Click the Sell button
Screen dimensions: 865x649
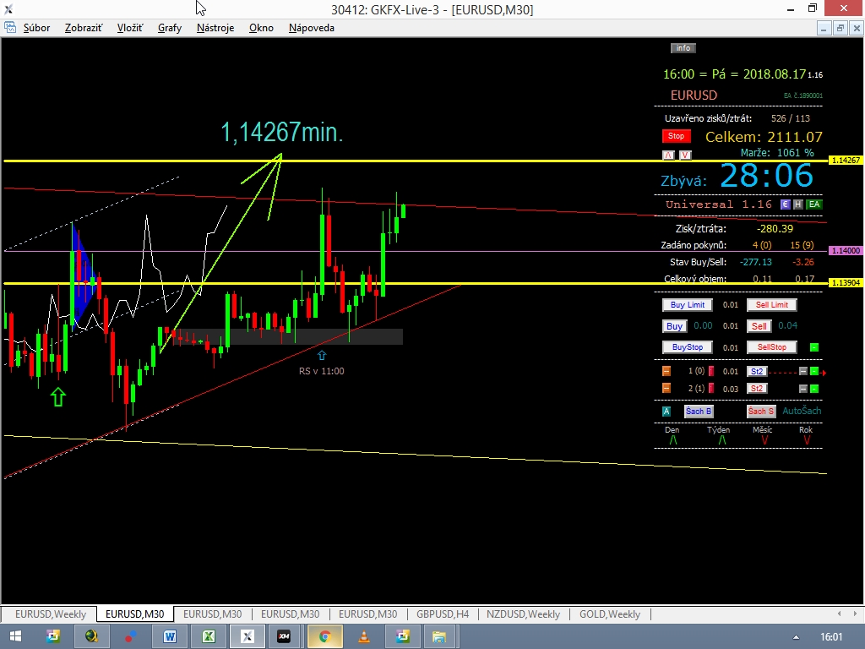point(759,326)
